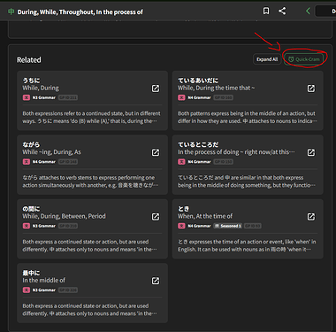Click pink badge on ているところだ card

pyautogui.click(x=181, y=162)
